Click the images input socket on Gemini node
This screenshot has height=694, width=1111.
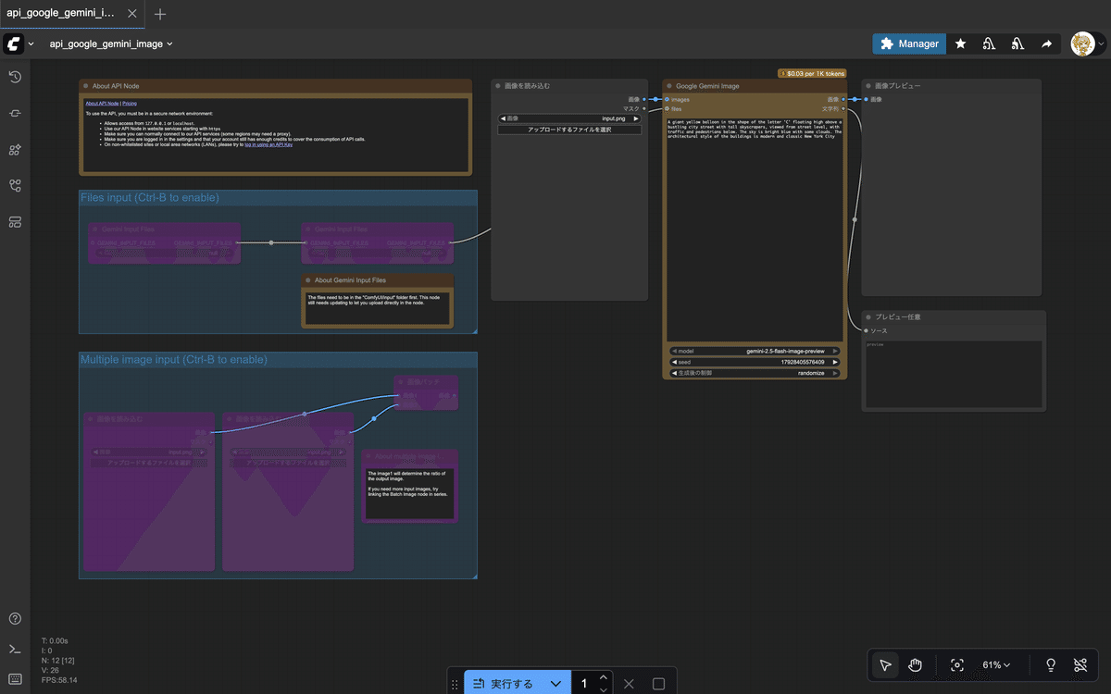[x=667, y=99]
